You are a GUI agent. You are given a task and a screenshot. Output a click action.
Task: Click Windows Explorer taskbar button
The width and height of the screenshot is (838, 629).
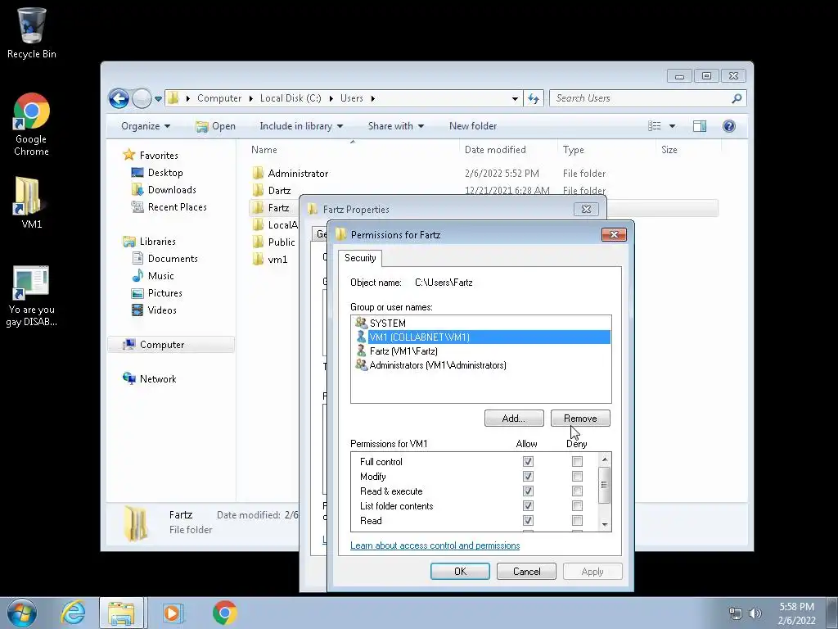(121, 613)
